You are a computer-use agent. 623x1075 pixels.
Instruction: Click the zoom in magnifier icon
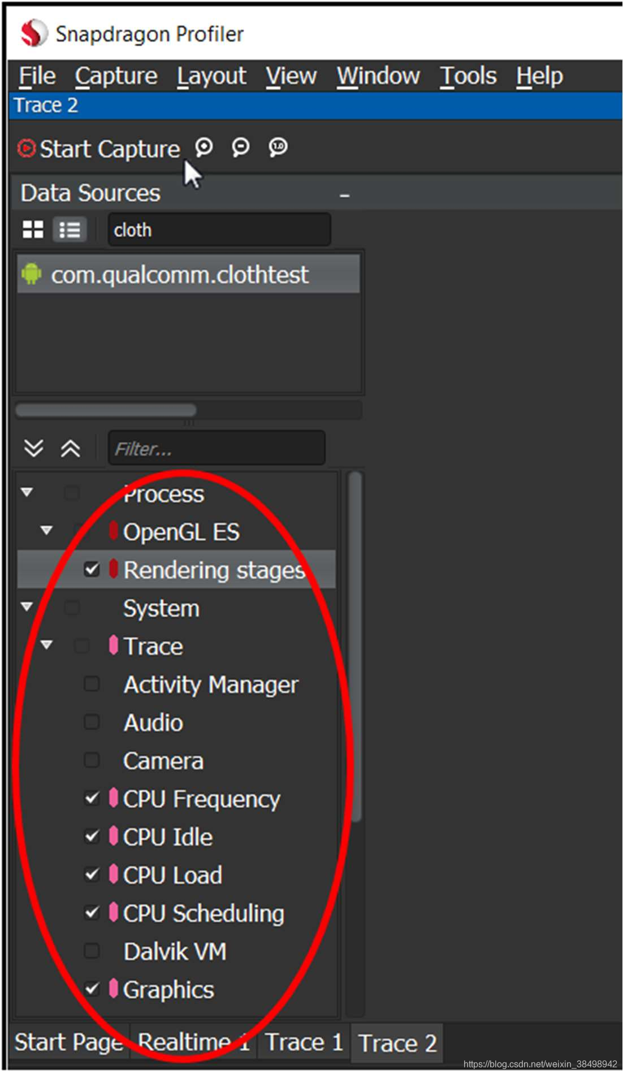point(204,148)
